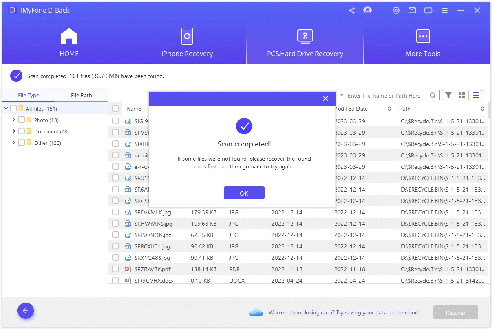The image size is (492, 329).
Task: Tick the Document (28) checkbox
Action: 22,131
